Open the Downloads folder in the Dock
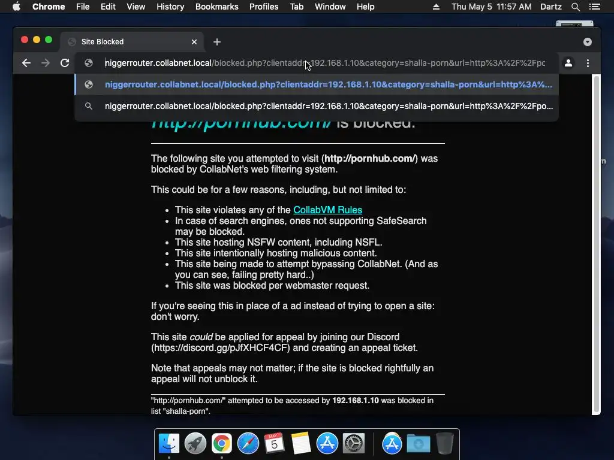The height and width of the screenshot is (460, 614). point(418,444)
